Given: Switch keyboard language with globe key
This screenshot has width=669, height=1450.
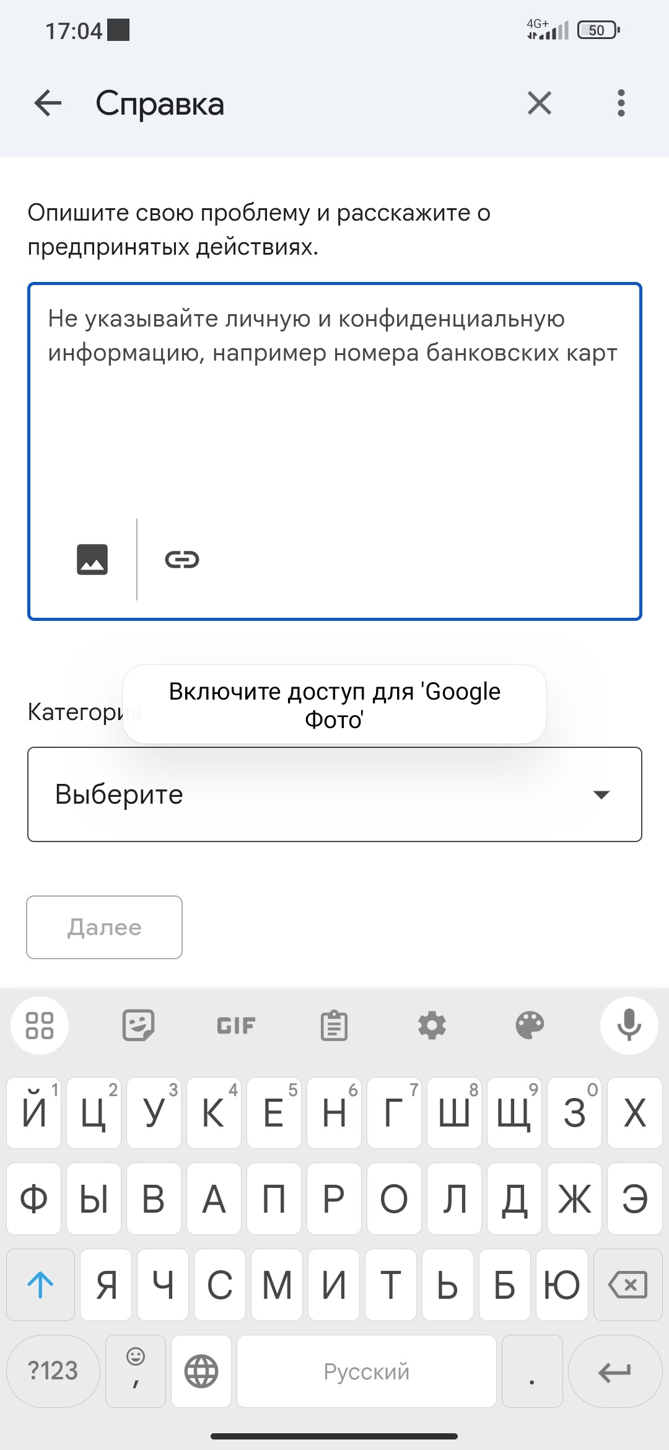Looking at the screenshot, I should (x=201, y=1371).
